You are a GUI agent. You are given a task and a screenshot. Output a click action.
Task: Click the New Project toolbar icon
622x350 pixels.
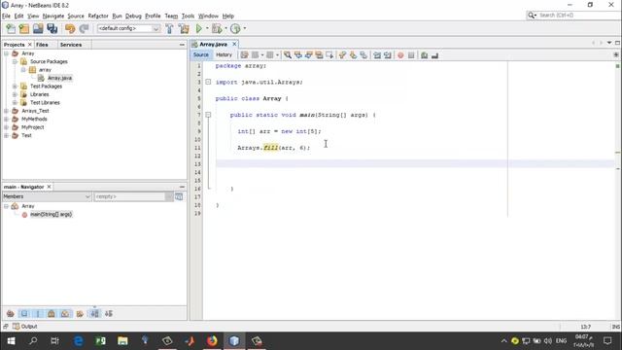coord(24,28)
